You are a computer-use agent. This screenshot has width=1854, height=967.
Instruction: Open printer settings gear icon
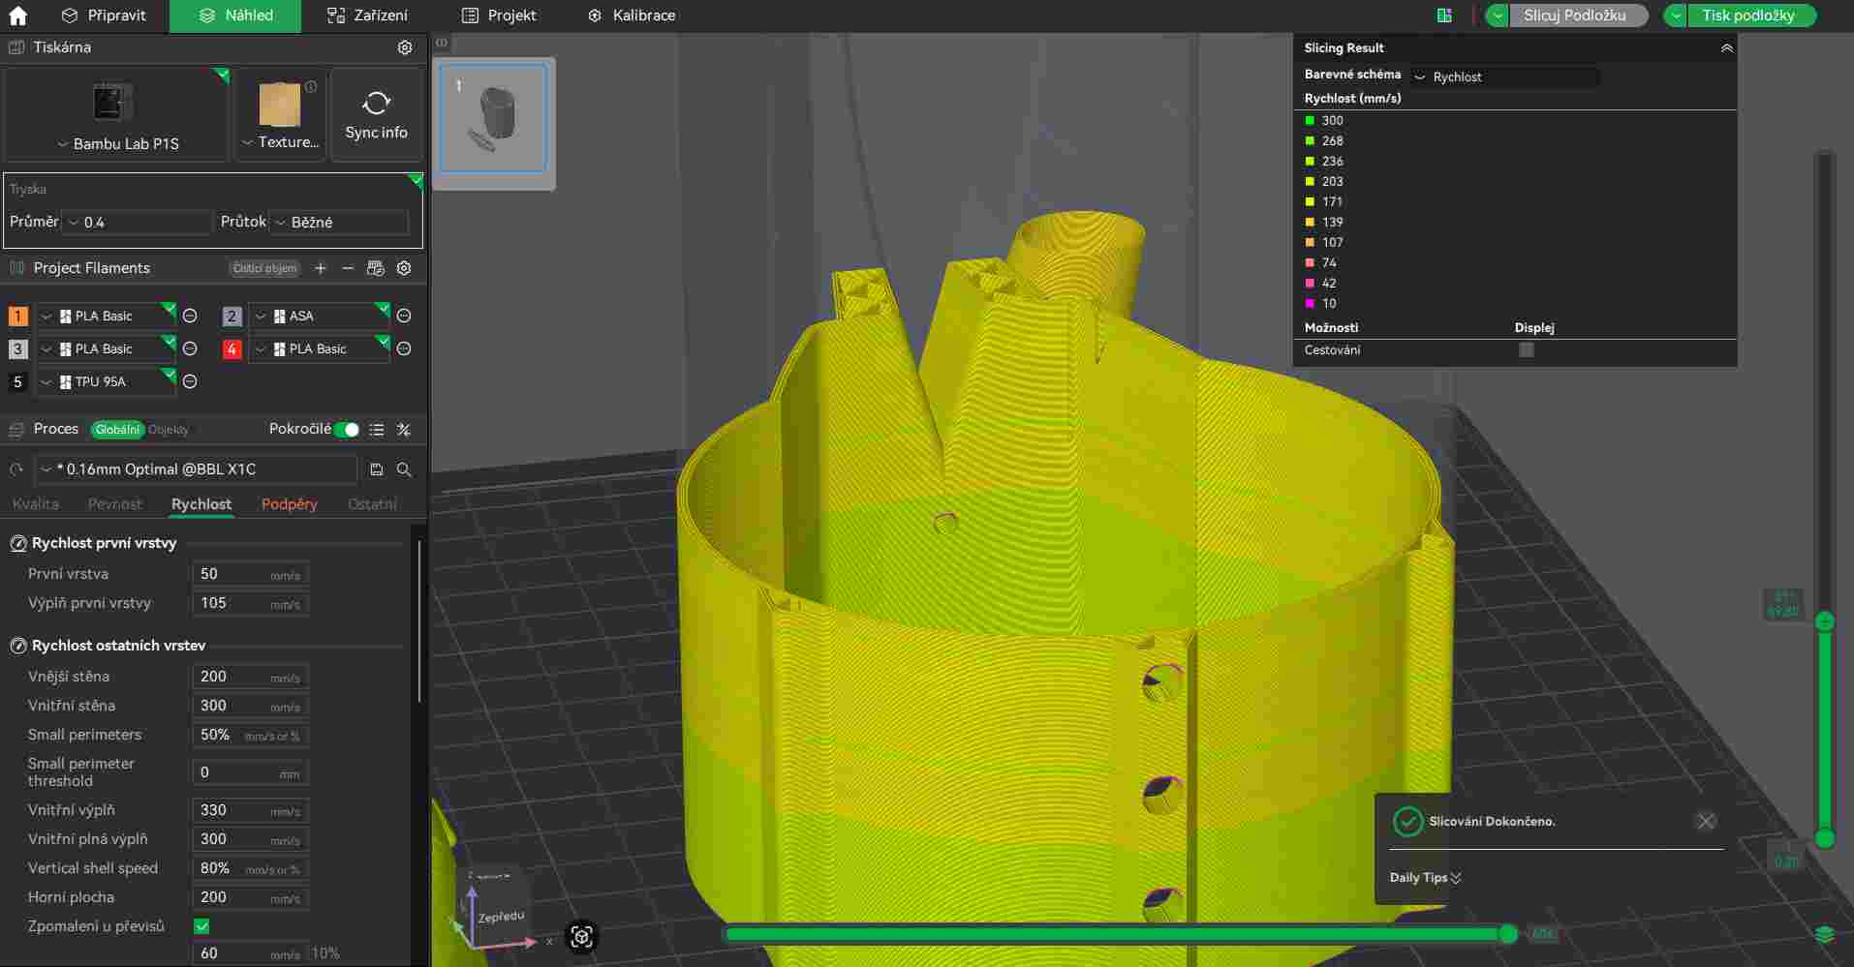[405, 47]
